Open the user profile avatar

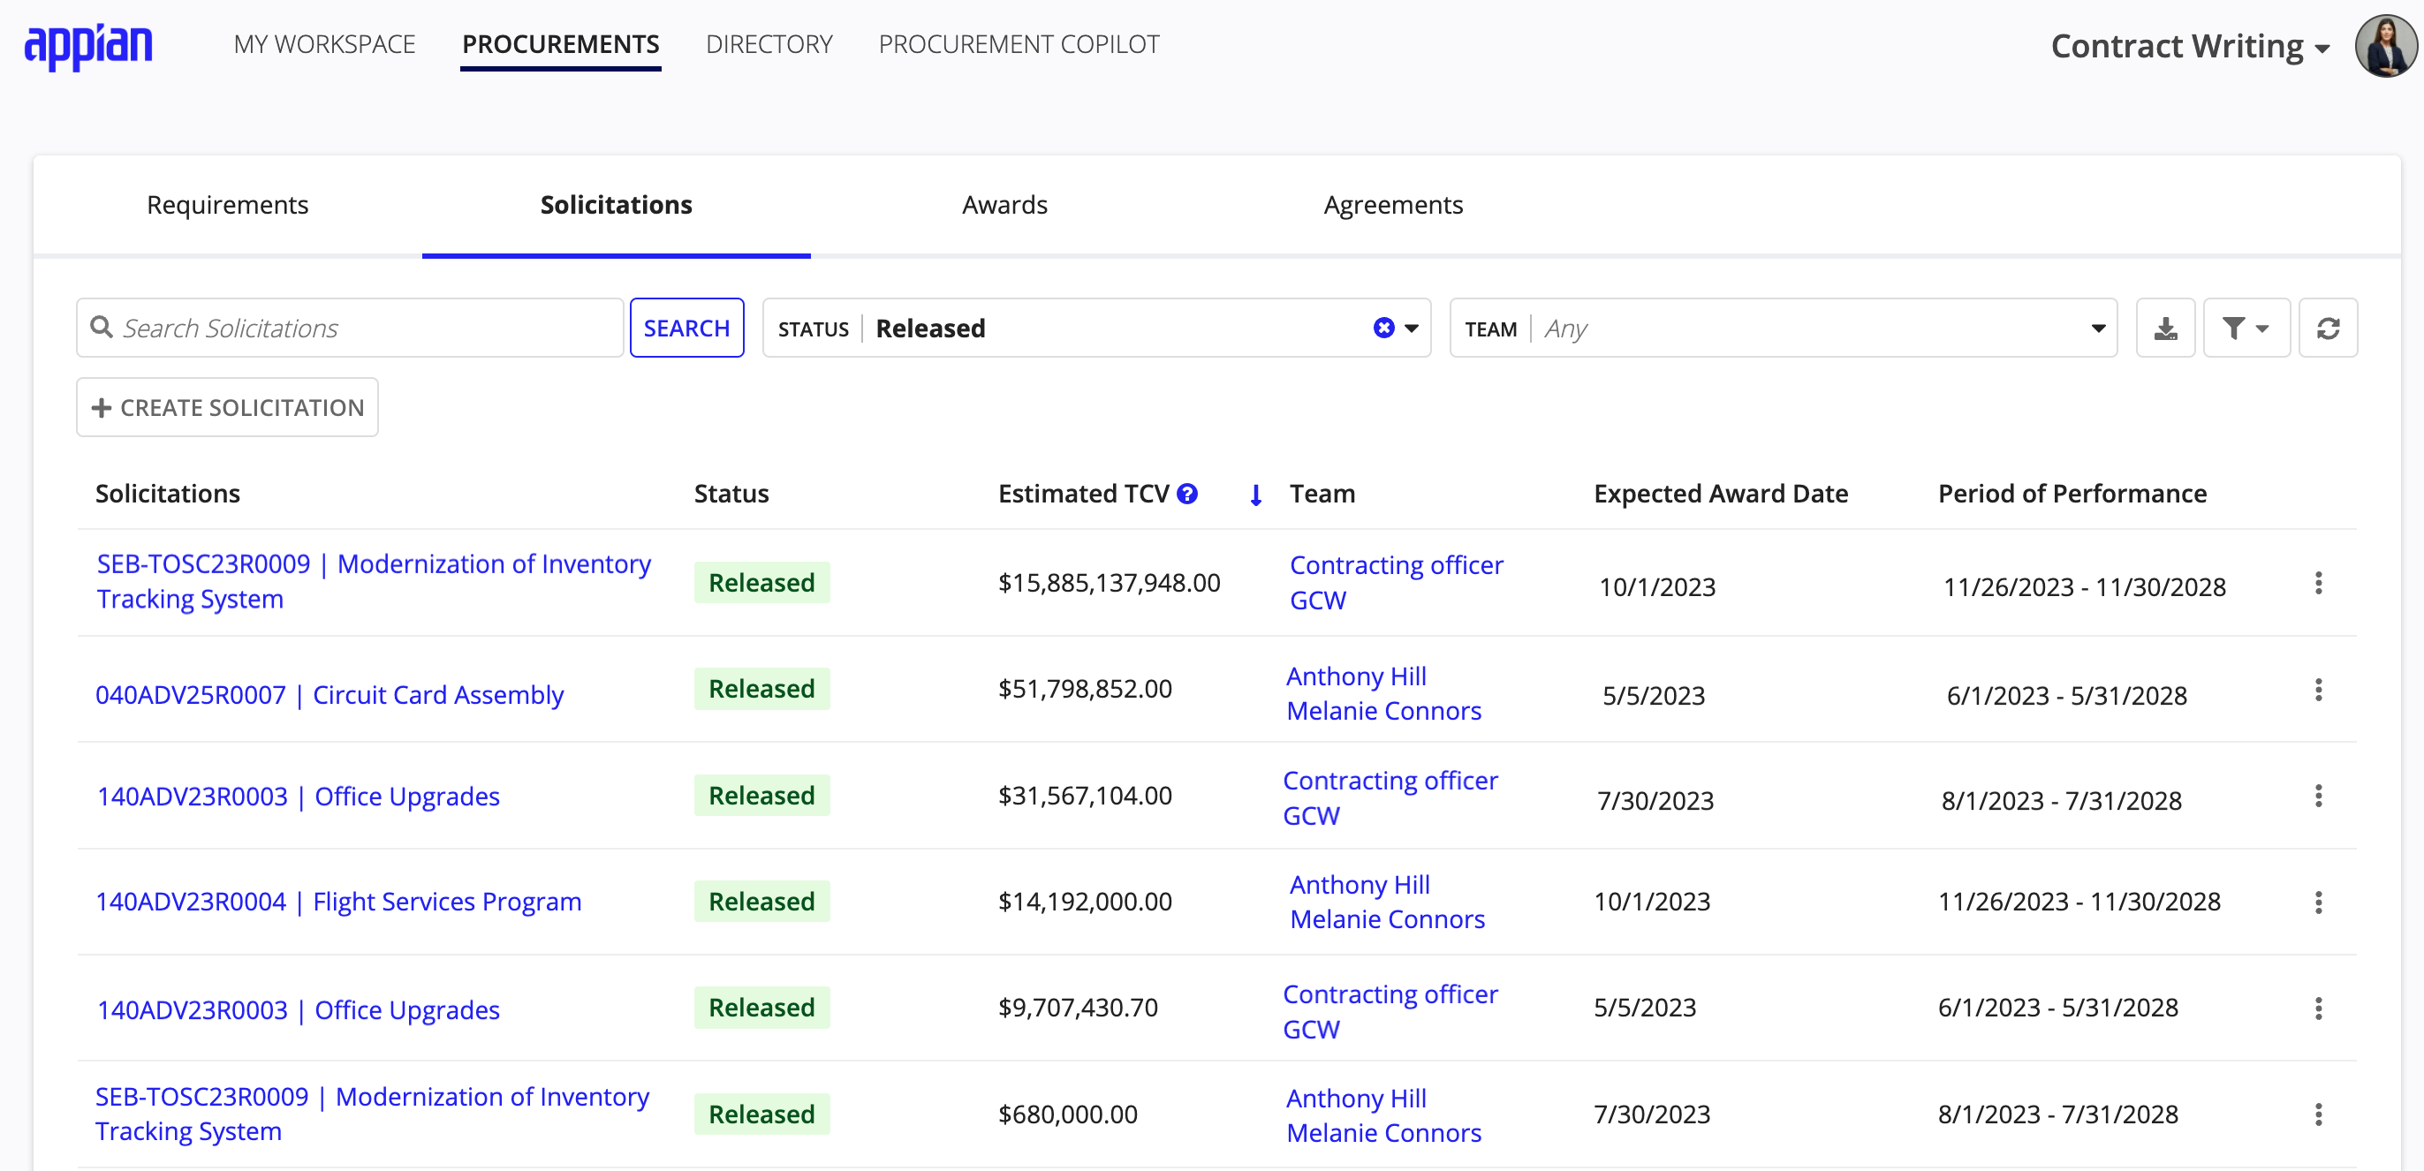(2385, 45)
